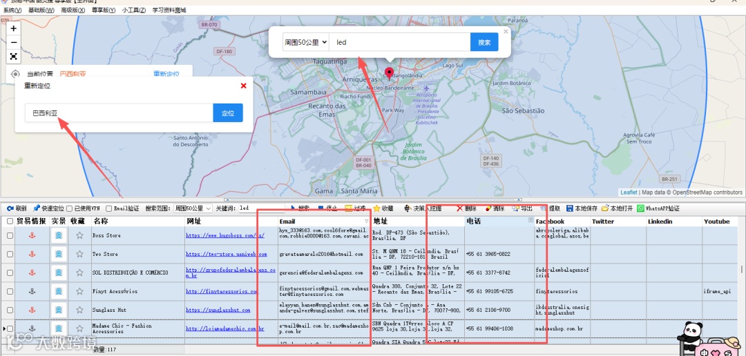Open the 实景 street view icon for Sunglass Hut
Screen dimensions: 746x356
click(x=59, y=310)
